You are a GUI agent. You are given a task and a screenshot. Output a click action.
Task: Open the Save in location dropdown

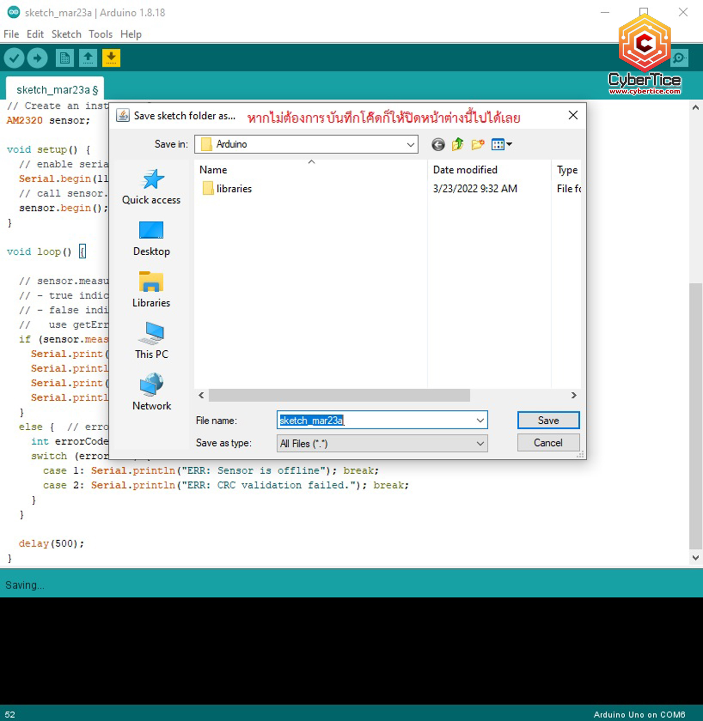coord(411,144)
